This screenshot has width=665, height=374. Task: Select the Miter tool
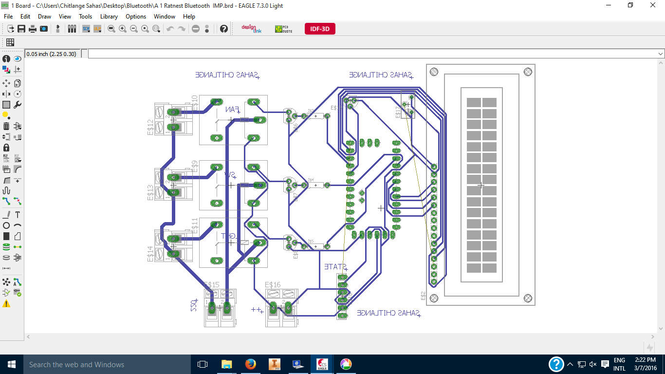click(18, 169)
